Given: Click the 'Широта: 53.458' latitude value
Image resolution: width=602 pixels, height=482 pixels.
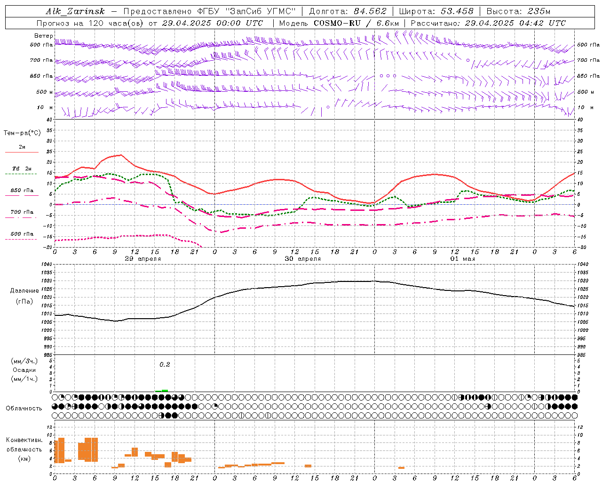Looking at the screenshot, I should (436, 12).
